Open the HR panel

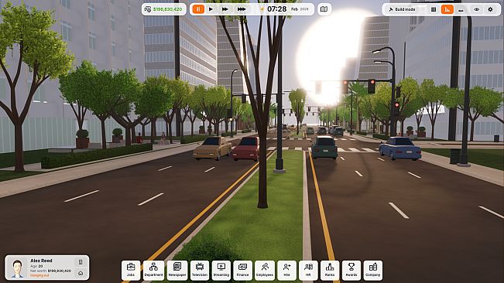click(308, 270)
